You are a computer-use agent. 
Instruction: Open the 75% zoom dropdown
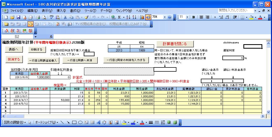[165, 17]
